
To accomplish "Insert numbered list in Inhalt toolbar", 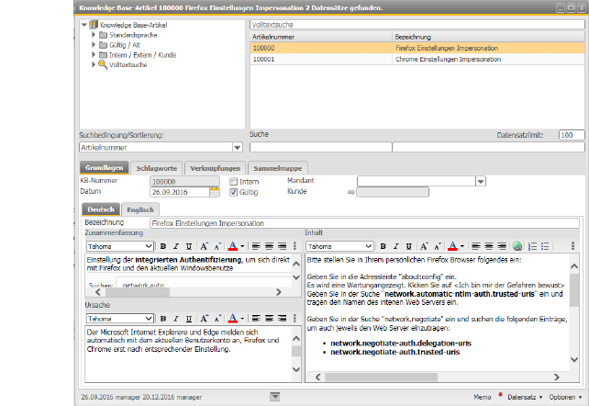I will click(x=532, y=246).
